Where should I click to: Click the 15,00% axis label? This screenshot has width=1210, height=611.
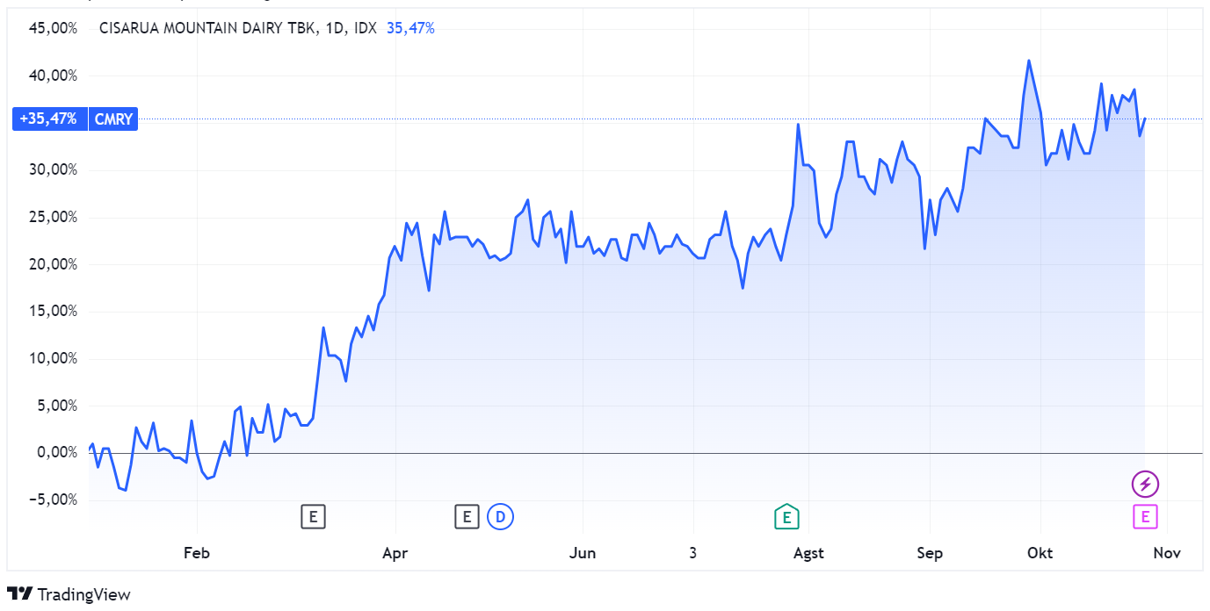pyautogui.click(x=54, y=311)
